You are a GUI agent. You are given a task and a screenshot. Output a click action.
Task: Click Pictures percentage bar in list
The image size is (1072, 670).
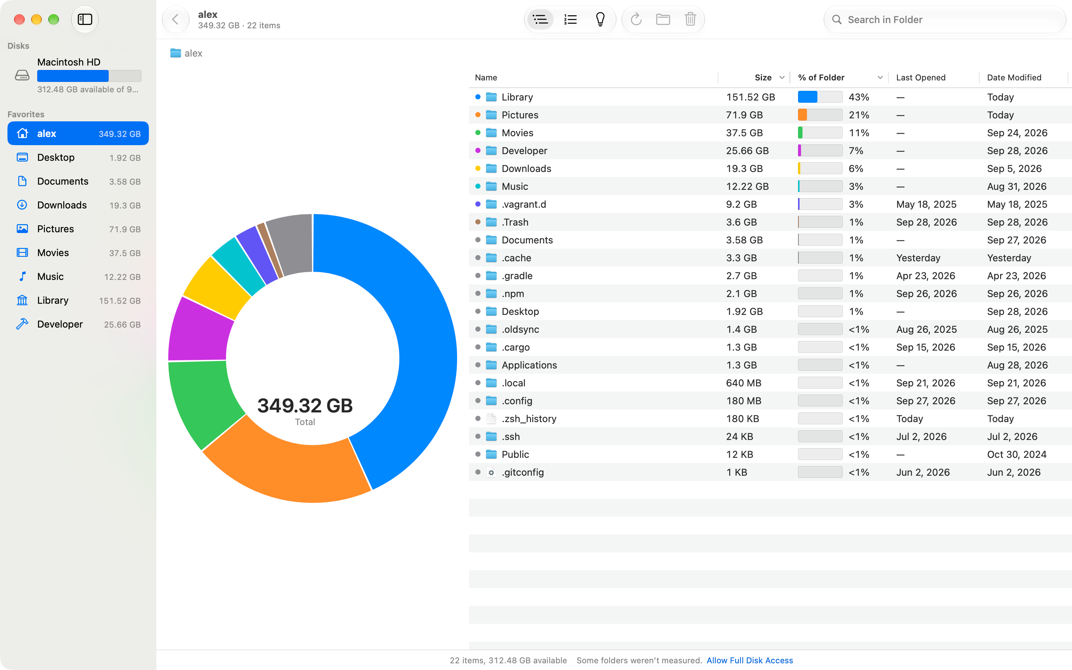tap(820, 115)
